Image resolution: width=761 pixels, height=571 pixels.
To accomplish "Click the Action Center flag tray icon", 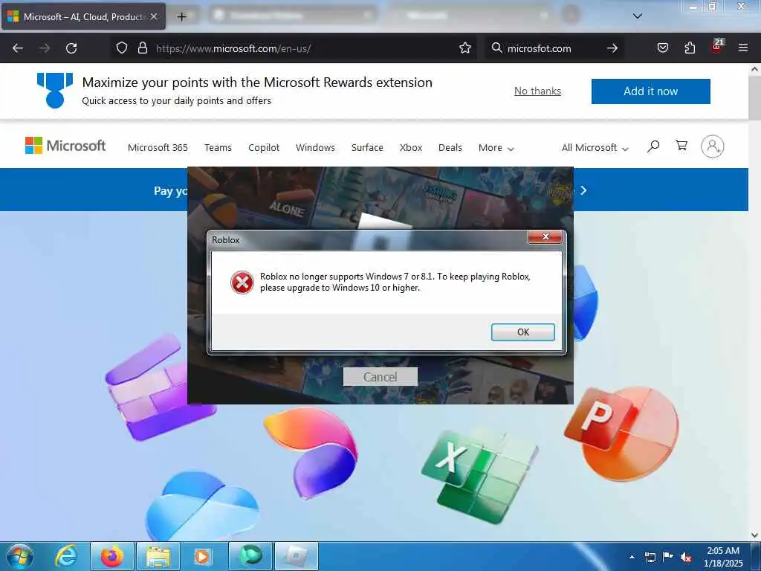I will [x=668, y=557].
